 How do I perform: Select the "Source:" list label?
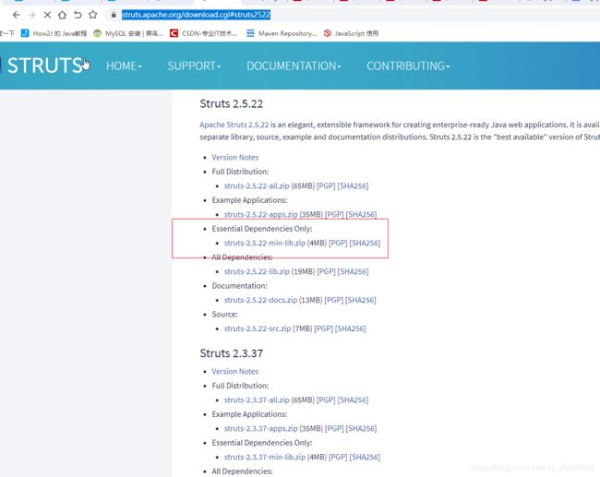(224, 315)
